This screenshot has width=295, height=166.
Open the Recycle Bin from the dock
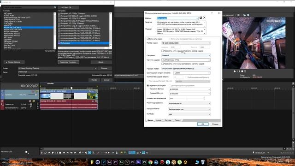point(203,162)
